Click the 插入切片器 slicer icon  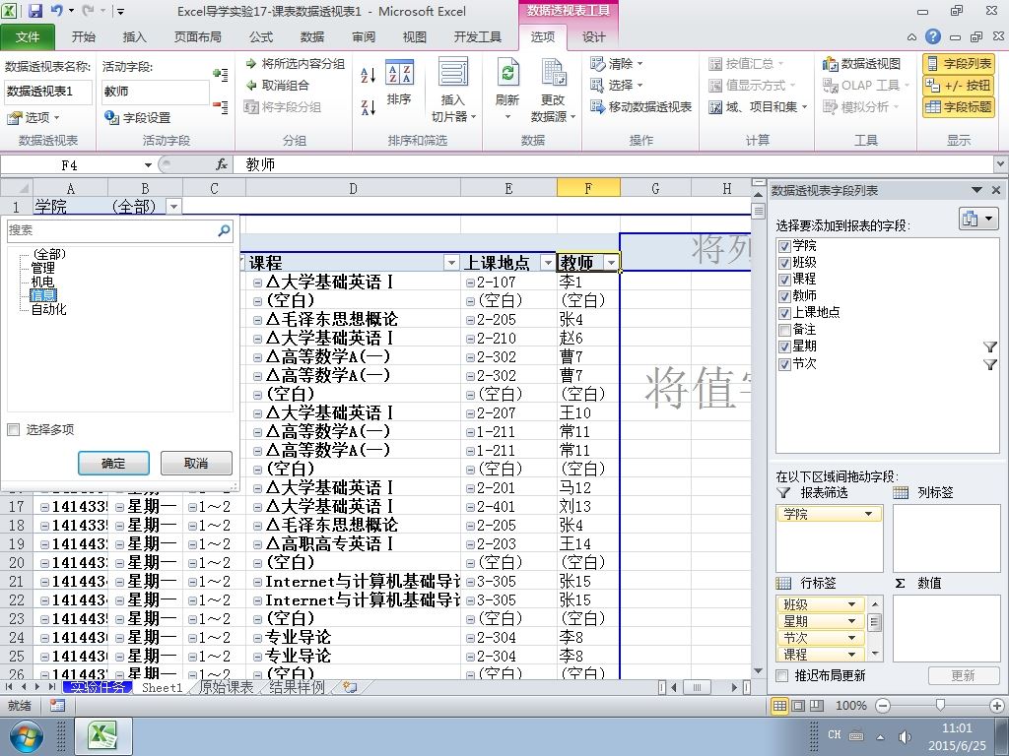pos(453,90)
